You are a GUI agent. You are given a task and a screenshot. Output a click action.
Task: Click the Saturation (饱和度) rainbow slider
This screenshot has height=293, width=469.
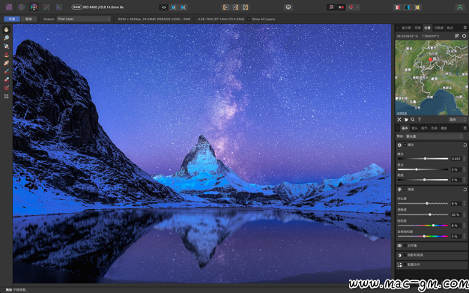click(423, 226)
